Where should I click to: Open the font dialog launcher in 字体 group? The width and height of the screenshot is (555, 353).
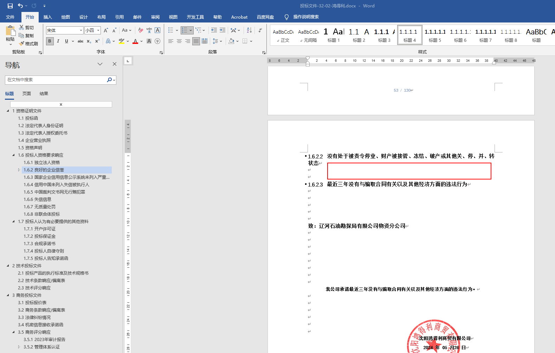point(161,53)
